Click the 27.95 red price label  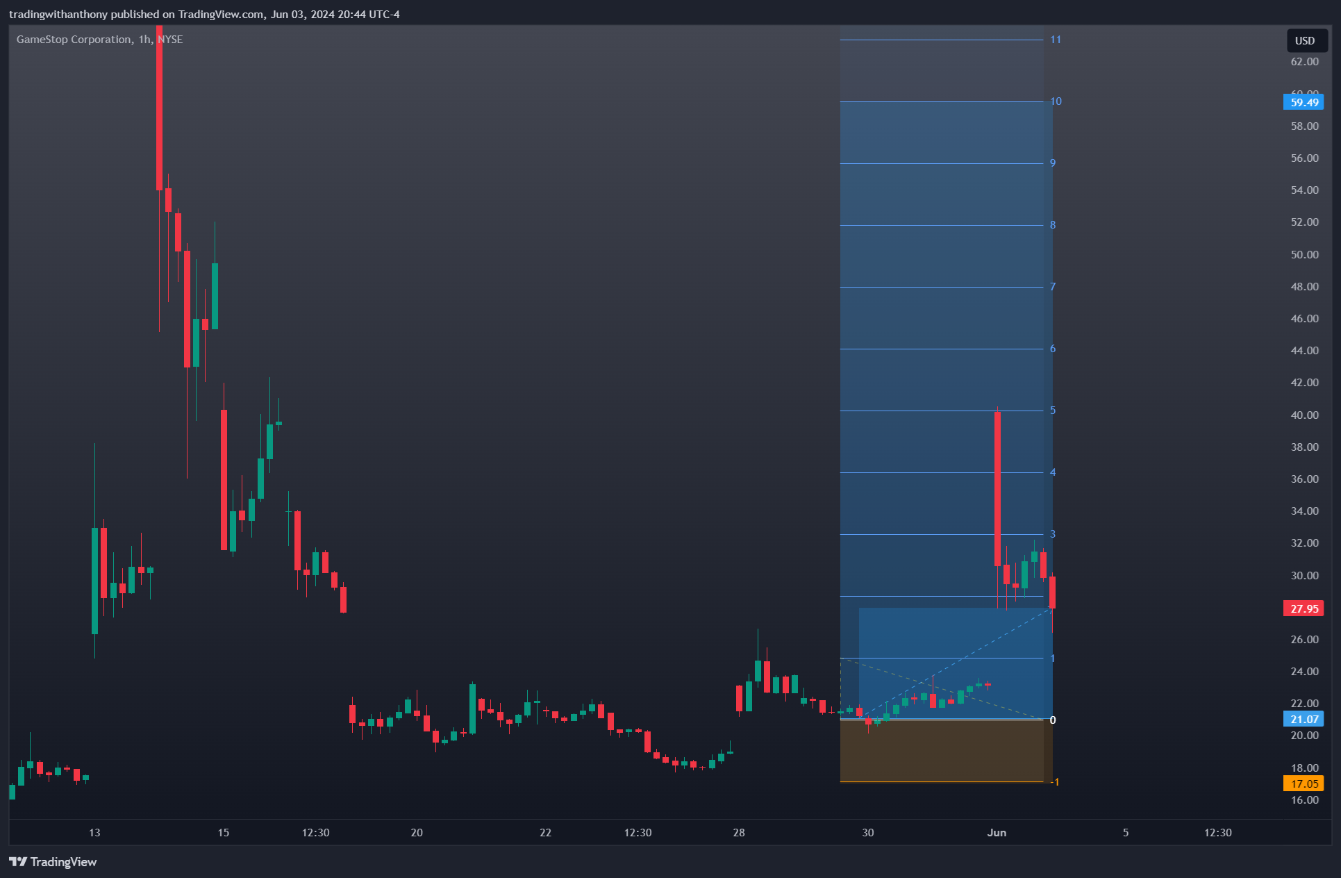coord(1303,608)
